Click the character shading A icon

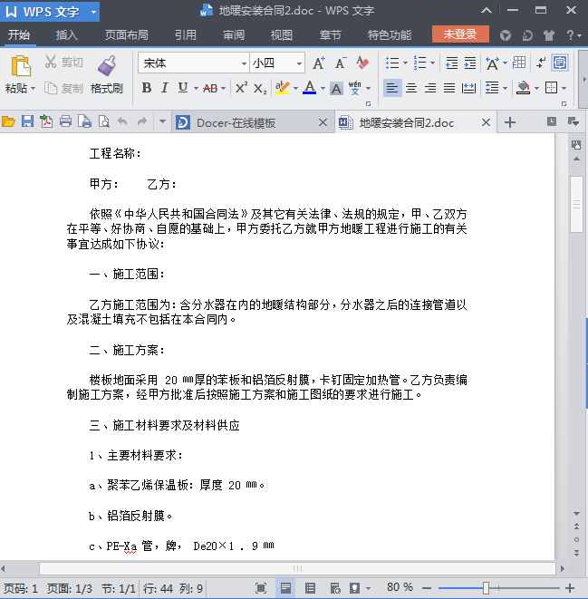pos(336,88)
